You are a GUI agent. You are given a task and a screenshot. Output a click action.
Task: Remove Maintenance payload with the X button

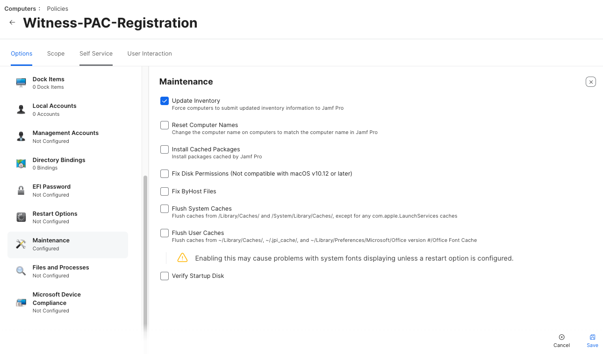tap(591, 82)
